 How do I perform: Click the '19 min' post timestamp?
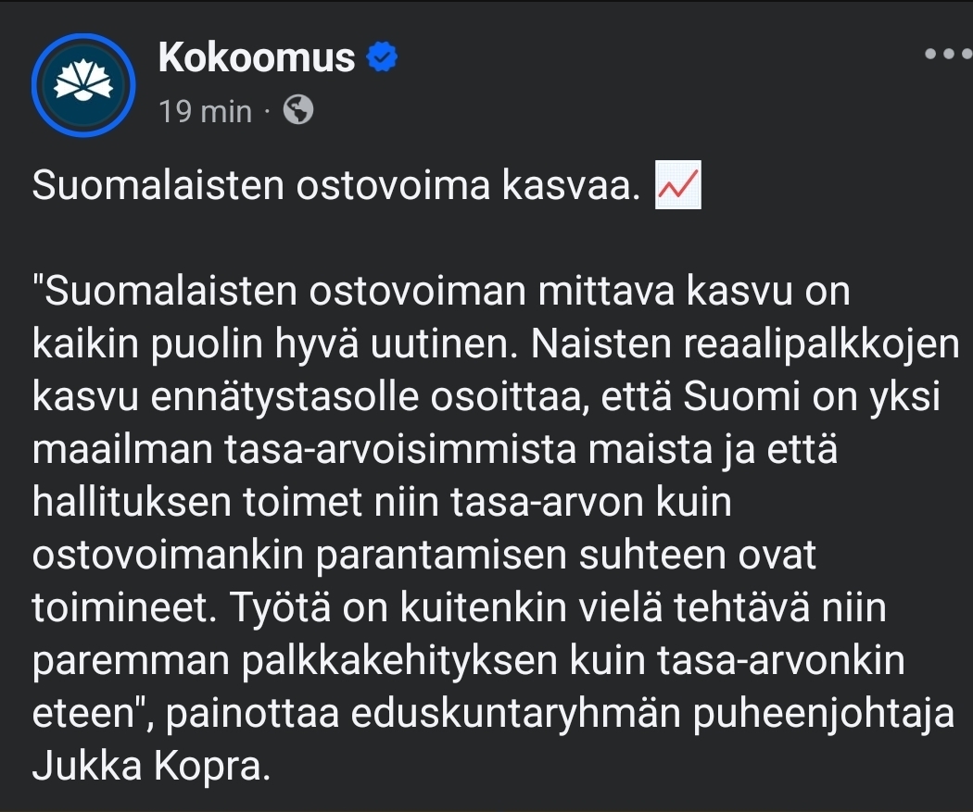point(205,111)
